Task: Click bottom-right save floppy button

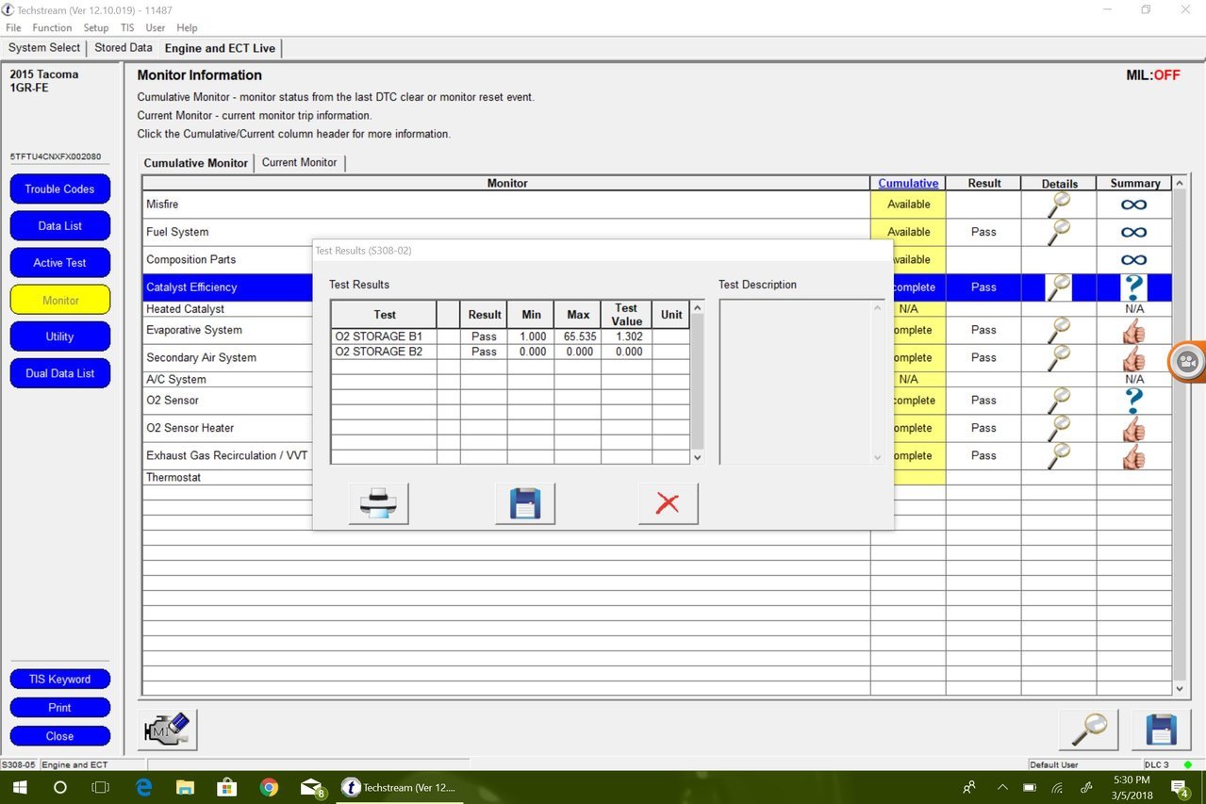Action: click(x=1161, y=730)
